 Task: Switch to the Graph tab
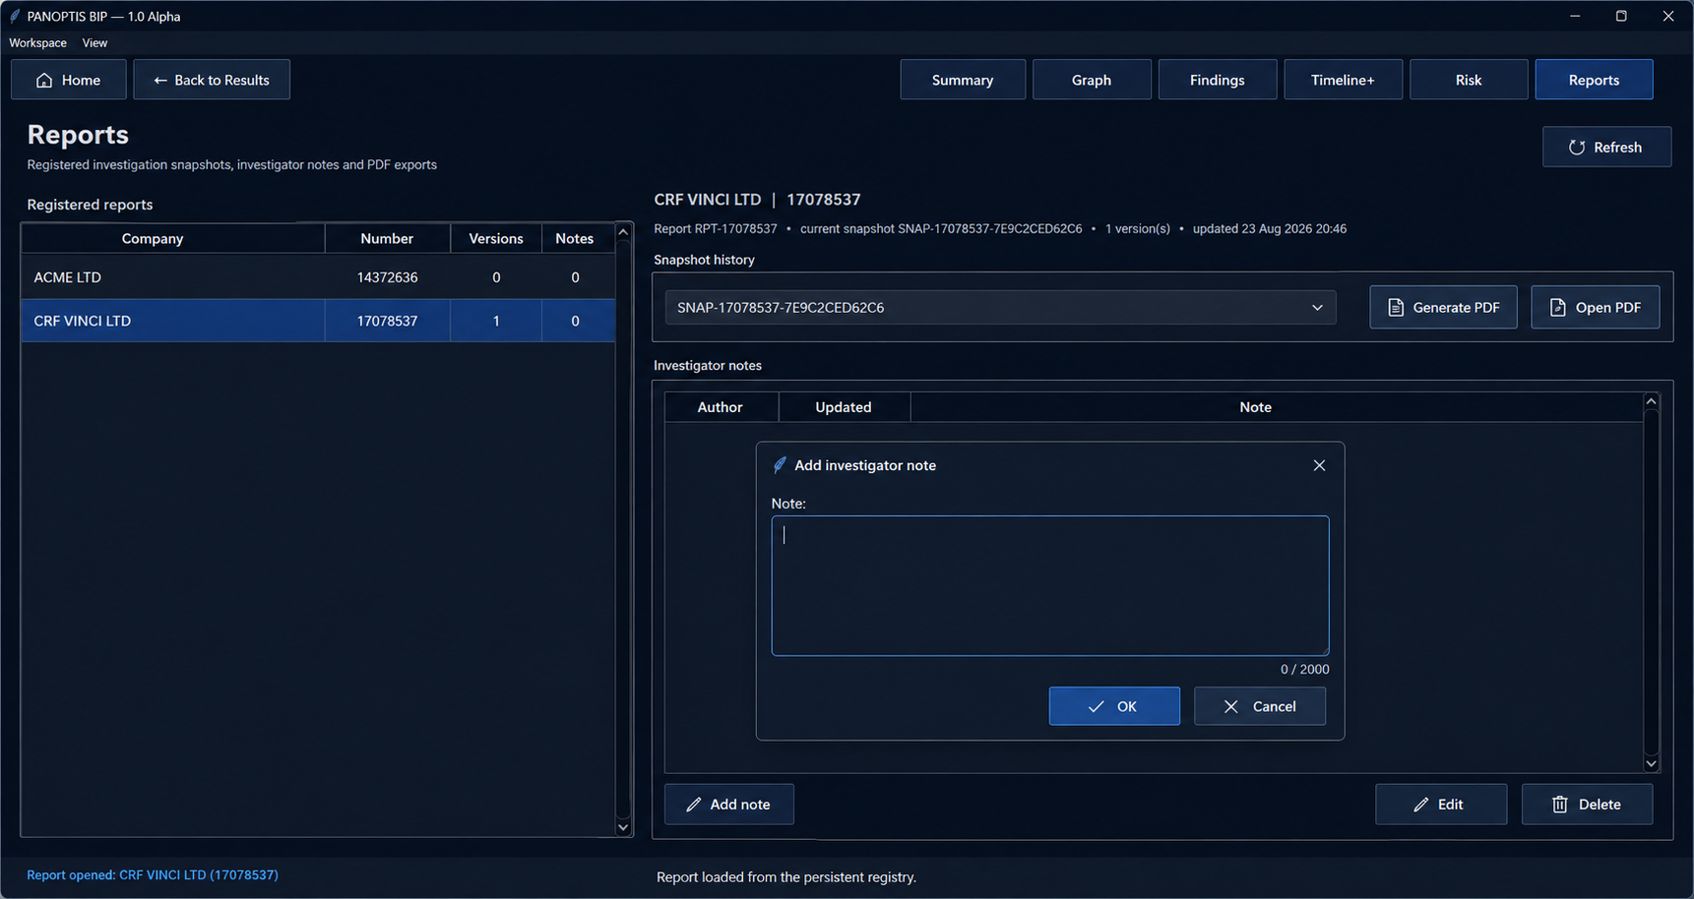tap(1092, 80)
